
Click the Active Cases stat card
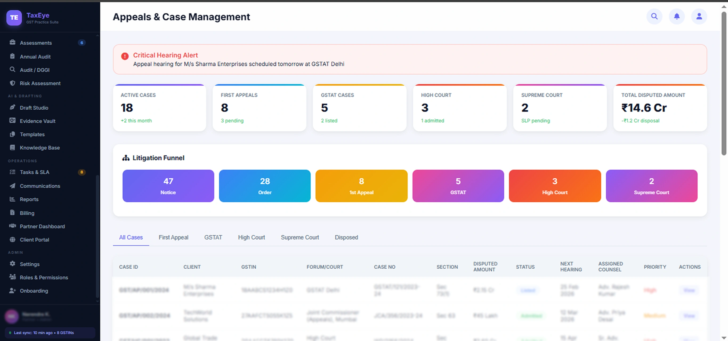[x=159, y=108]
